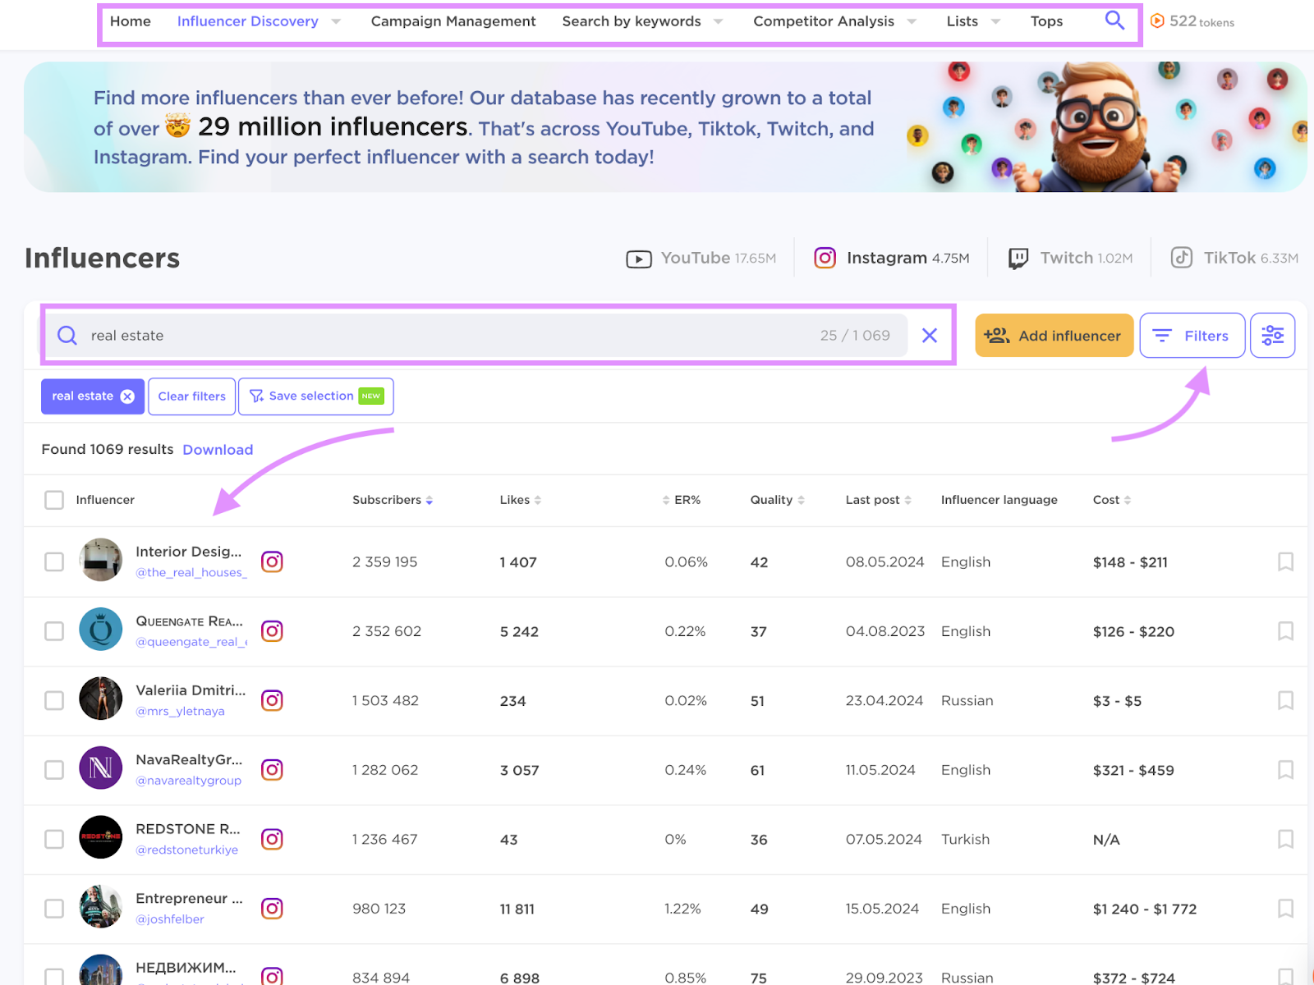Check the Entrepreneur row checkbox
This screenshot has width=1314, height=985.
[x=54, y=909]
